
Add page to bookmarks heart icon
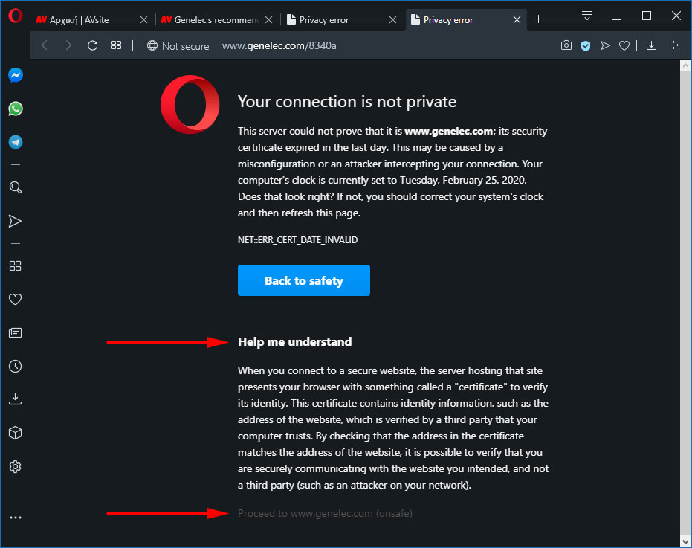click(x=624, y=45)
